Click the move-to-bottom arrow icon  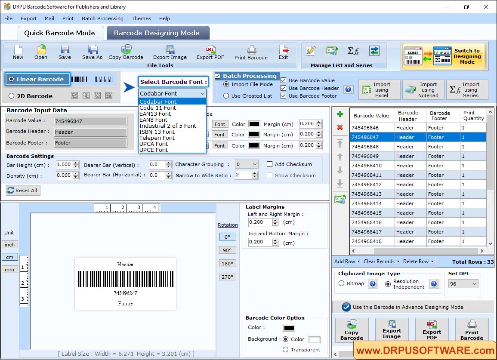pos(340,183)
